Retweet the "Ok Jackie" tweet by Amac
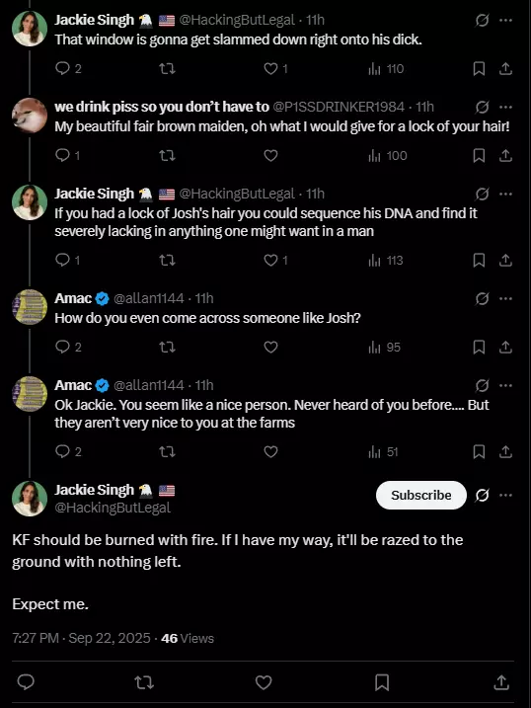This screenshot has height=708, width=531. (x=167, y=451)
